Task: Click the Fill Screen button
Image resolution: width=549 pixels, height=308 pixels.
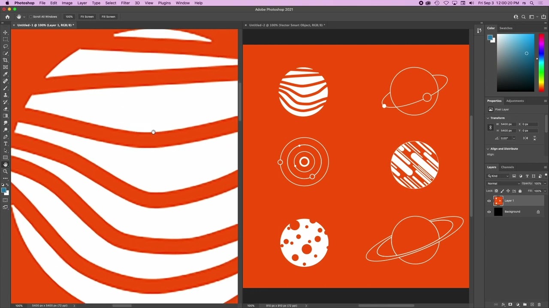Action: click(x=109, y=17)
